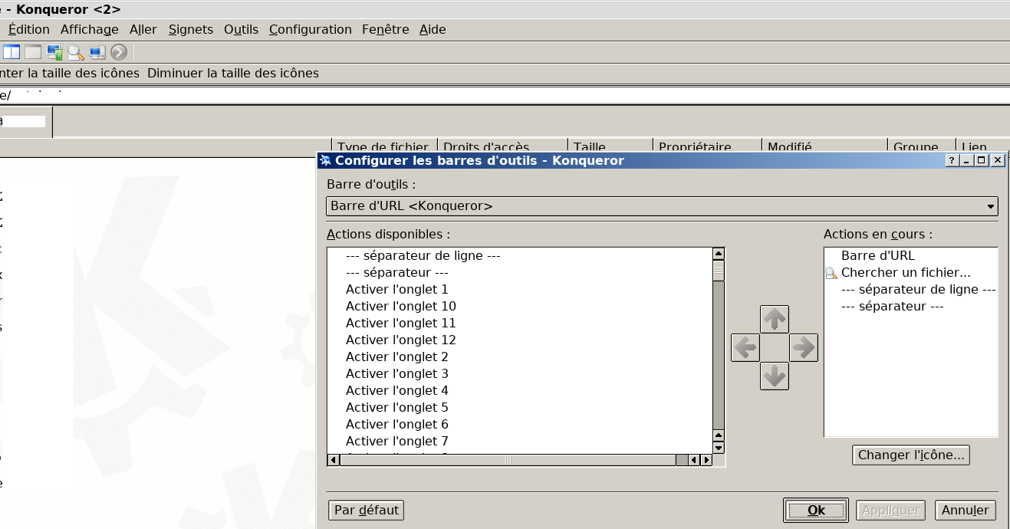Select "Activer l'onglet 12" in the list
This screenshot has height=529, width=1010.
pyautogui.click(x=401, y=340)
